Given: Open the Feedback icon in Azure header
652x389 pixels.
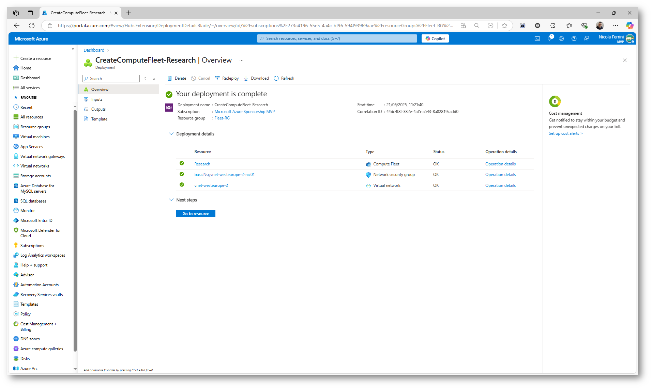Looking at the screenshot, I should click(586, 38).
